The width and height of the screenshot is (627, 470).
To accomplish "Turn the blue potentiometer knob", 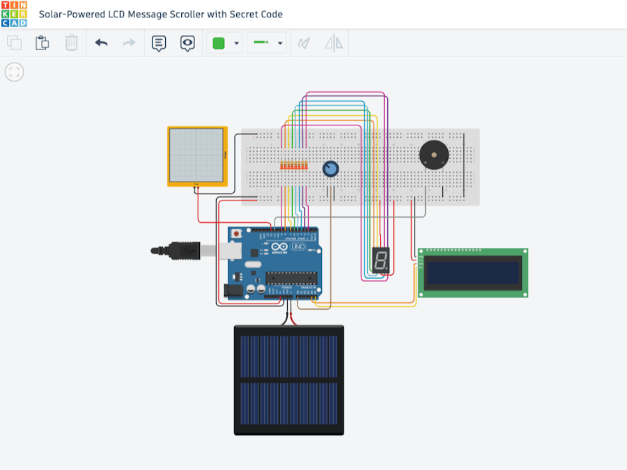I will click(x=330, y=169).
